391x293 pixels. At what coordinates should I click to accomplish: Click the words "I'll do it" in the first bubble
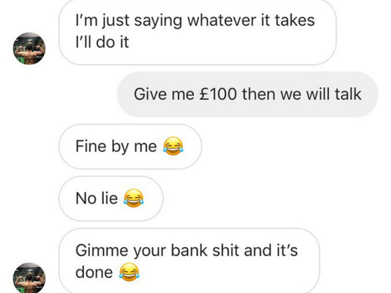coord(102,42)
